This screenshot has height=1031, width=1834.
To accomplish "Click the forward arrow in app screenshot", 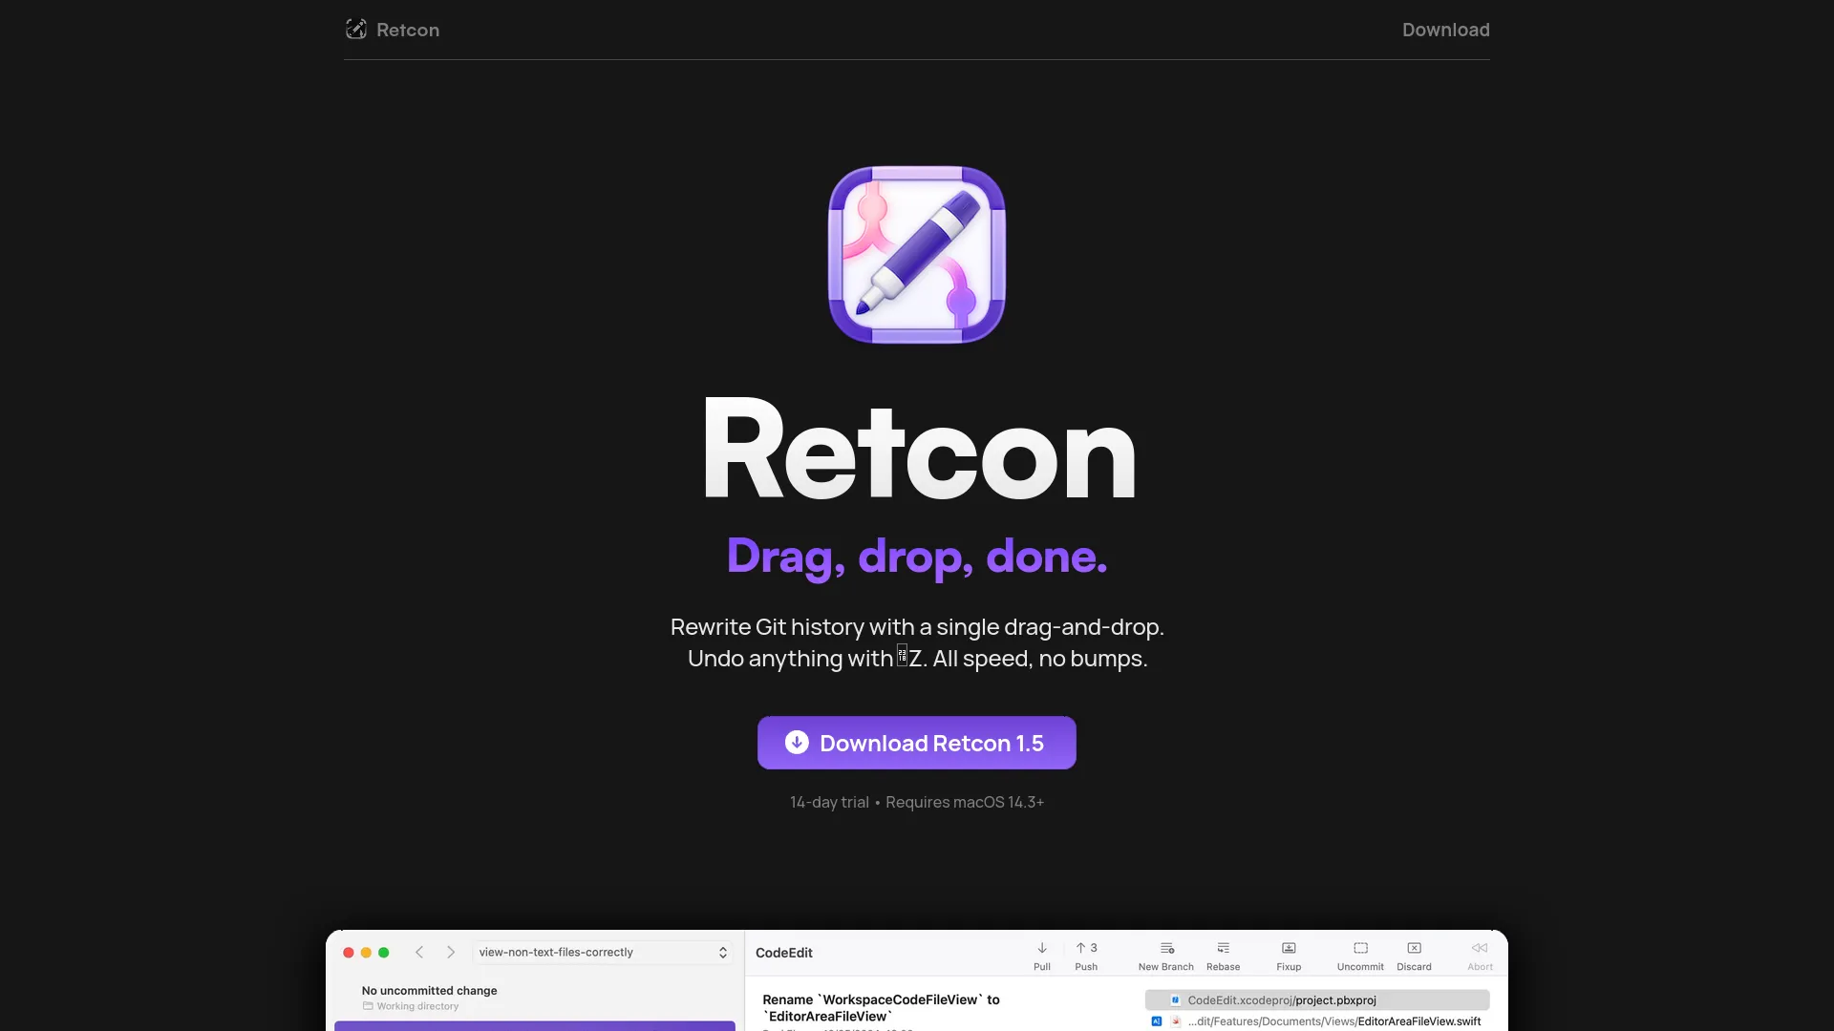I will 451,953.
